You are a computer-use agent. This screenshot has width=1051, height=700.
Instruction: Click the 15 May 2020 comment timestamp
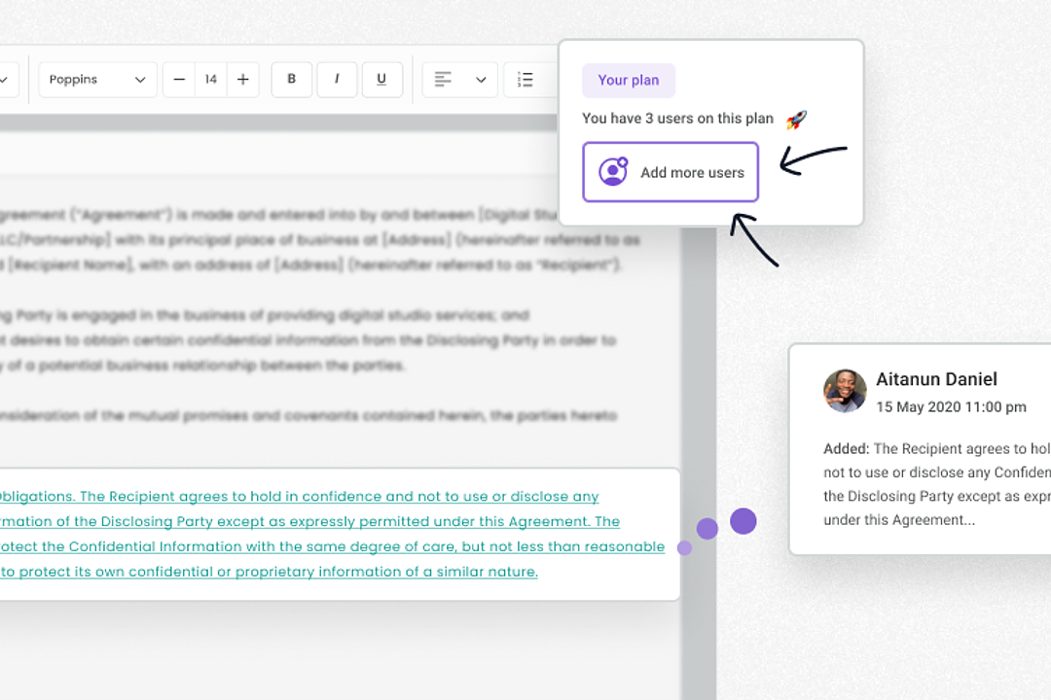point(951,407)
